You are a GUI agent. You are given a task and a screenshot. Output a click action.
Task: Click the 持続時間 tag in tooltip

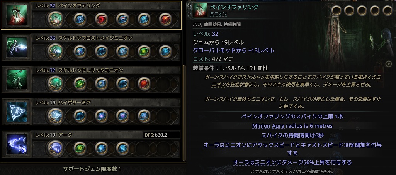click(x=232, y=25)
